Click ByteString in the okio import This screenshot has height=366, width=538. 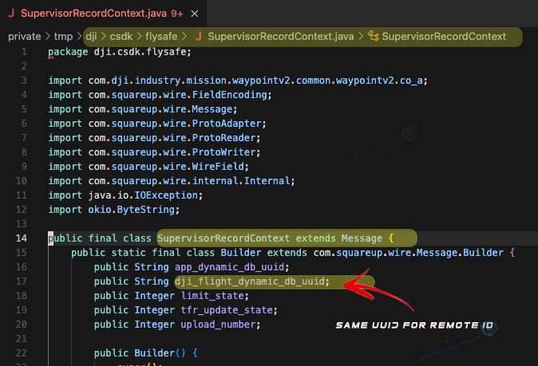(x=153, y=210)
